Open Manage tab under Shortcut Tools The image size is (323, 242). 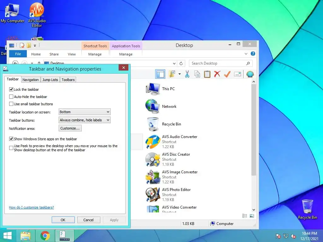point(95,54)
